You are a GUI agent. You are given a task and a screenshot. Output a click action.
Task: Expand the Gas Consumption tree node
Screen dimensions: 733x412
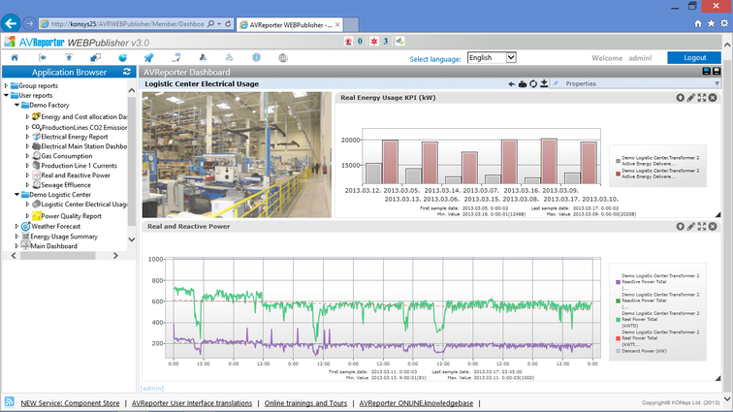coord(27,156)
